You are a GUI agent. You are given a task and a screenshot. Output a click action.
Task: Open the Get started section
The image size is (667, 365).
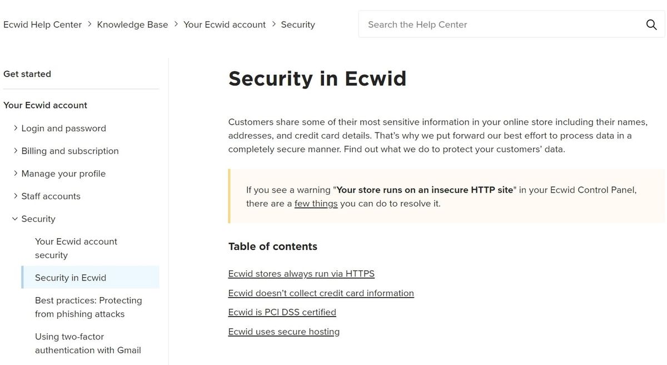tap(27, 73)
